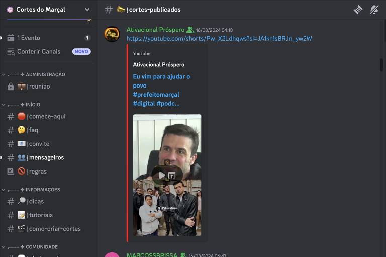
Task: Click the NOVO badge
Action: click(81, 51)
